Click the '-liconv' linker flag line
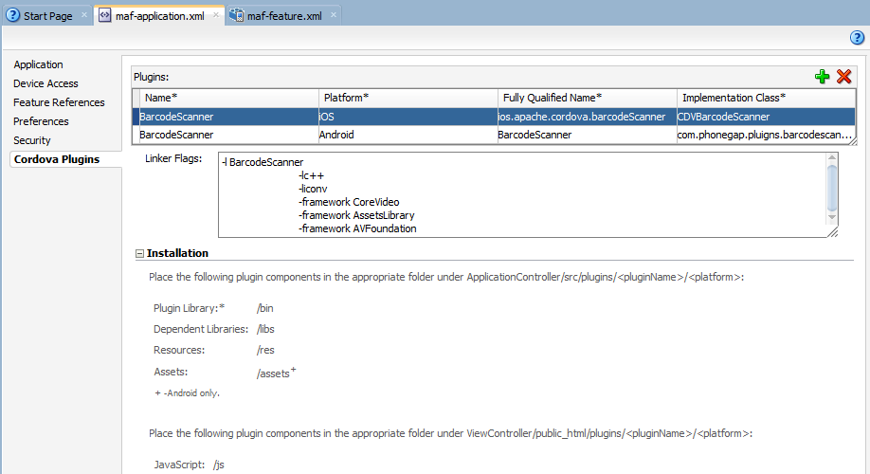Screen dimensions: 870x474 coord(313,189)
